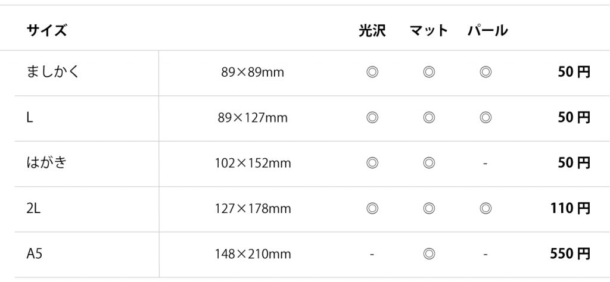Click the 550 円 price for A5
610x282 pixels.
(570, 254)
